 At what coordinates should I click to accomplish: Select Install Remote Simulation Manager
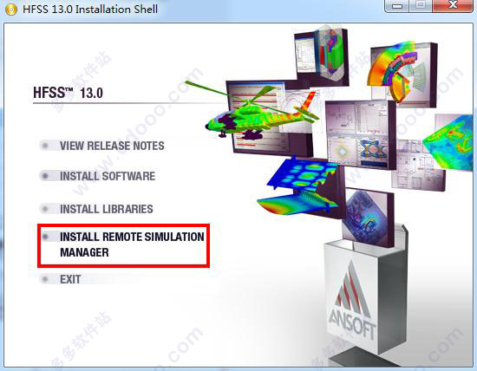click(132, 244)
